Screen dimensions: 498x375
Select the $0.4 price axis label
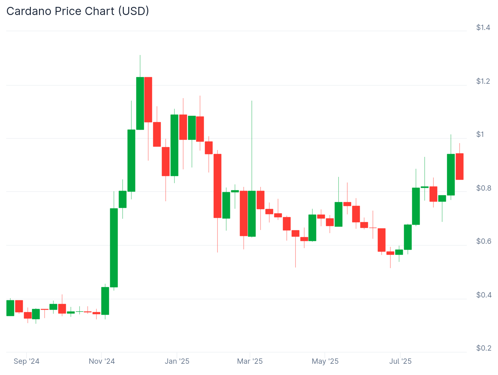tap(483, 295)
